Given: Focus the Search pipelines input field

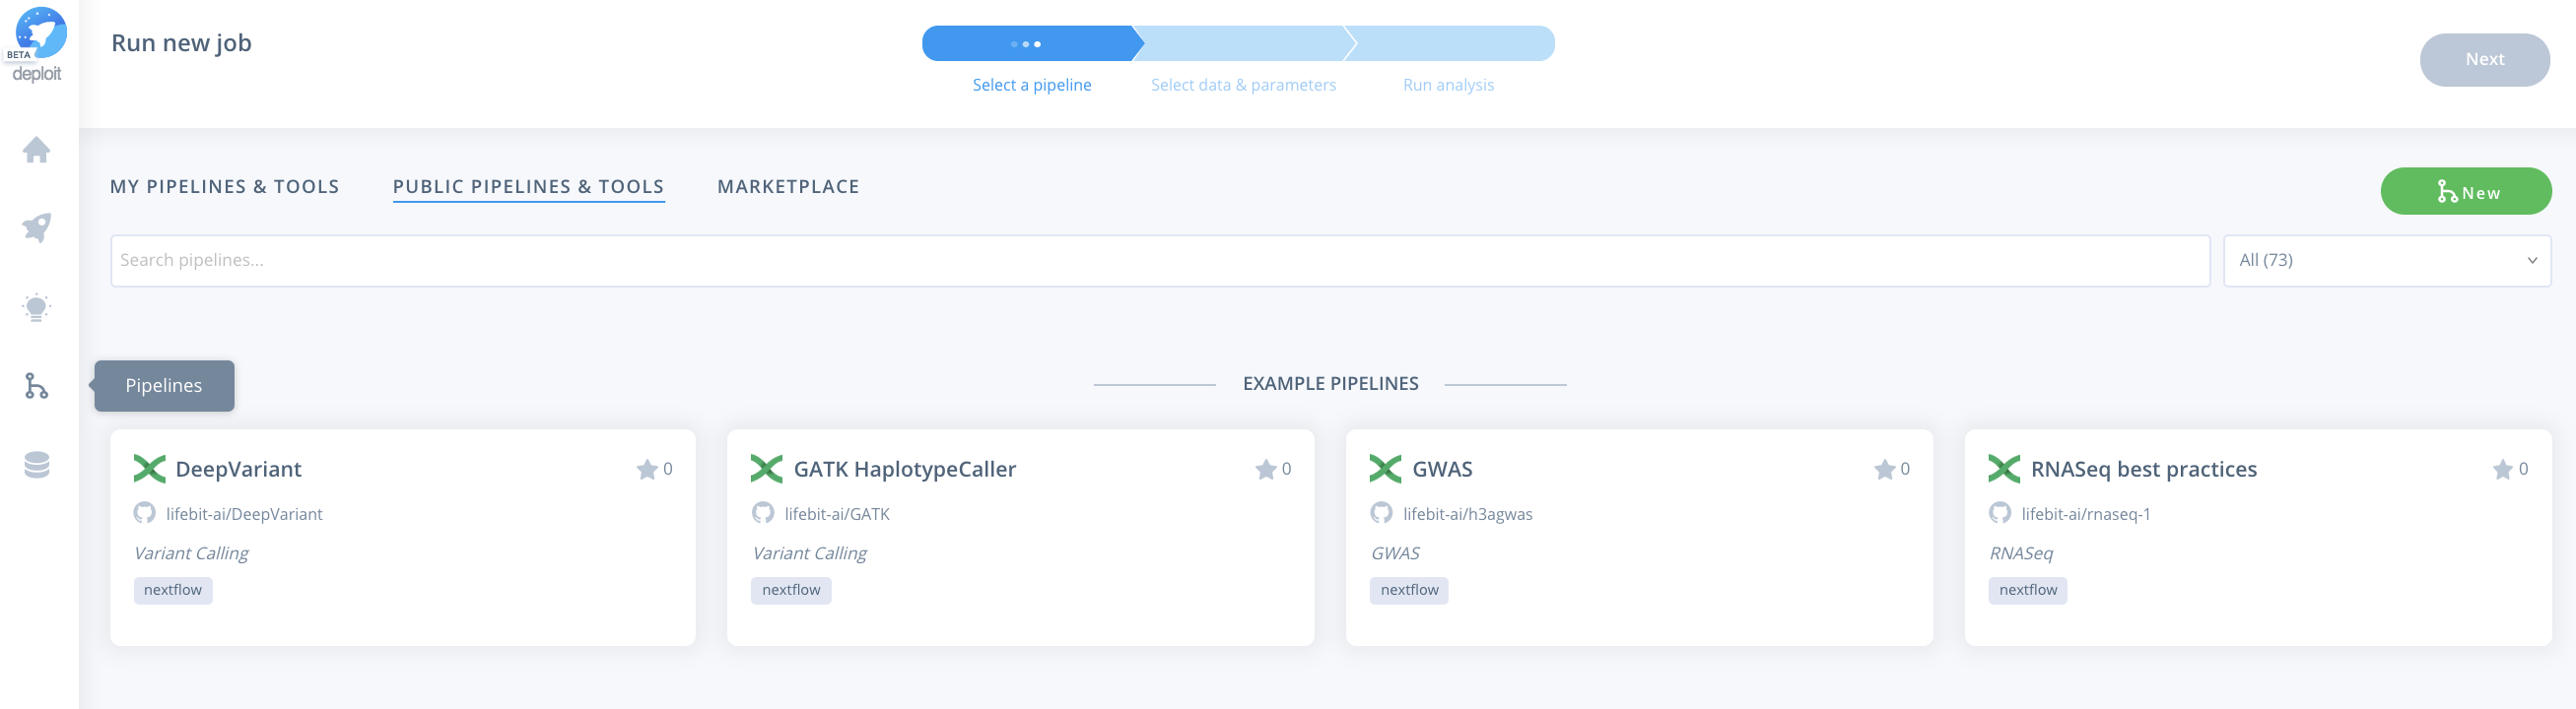Looking at the screenshot, I should (1159, 261).
